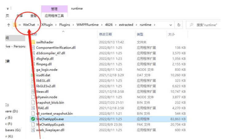Click the 2022/9/13 17:42 date cell
This screenshot has width=235, height=139.
point(111,42)
